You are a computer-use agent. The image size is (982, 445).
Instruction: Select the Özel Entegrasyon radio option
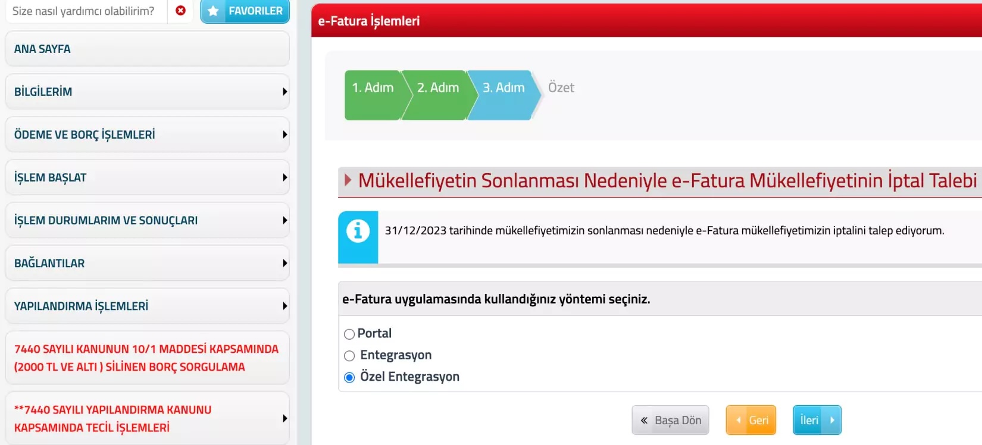click(x=349, y=377)
